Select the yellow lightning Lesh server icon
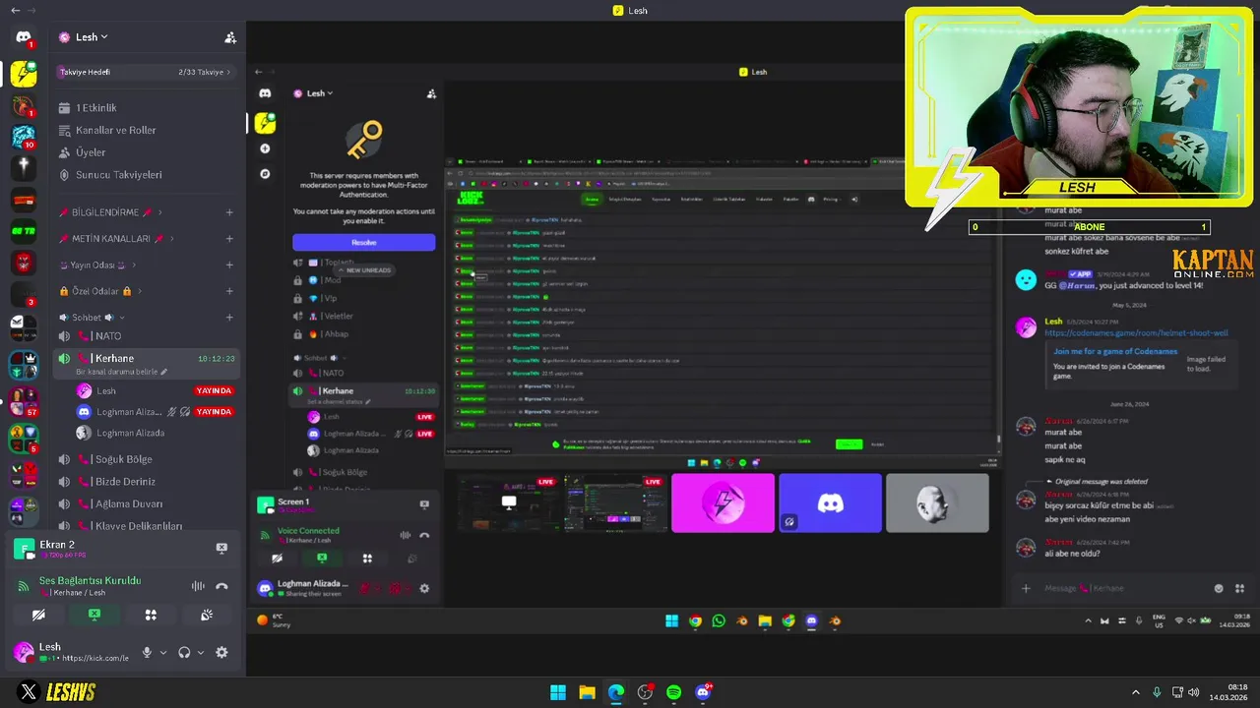Screen dimensions: 1260x708 pos(24,73)
